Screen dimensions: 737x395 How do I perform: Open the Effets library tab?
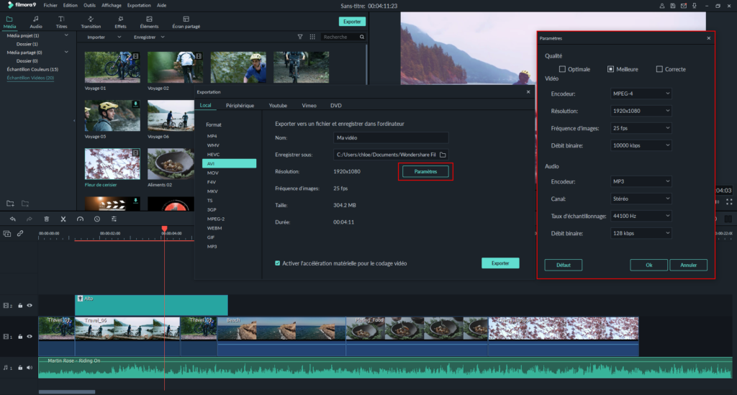coord(120,22)
